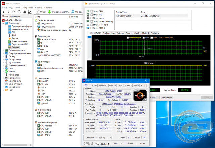This screenshot has height=148, width=215.
Task: Enable Stress local disks checkbox
Action: (92, 25)
